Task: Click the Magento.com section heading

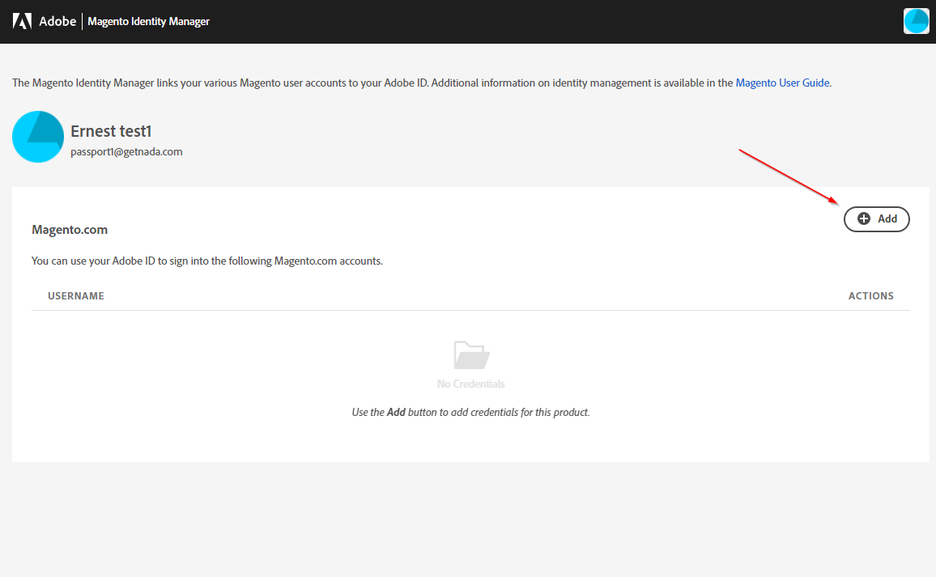Action: (70, 230)
